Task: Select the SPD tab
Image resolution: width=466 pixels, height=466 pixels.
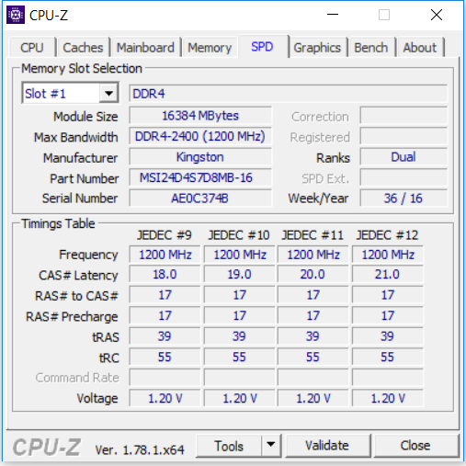Action: click(262, 47)
